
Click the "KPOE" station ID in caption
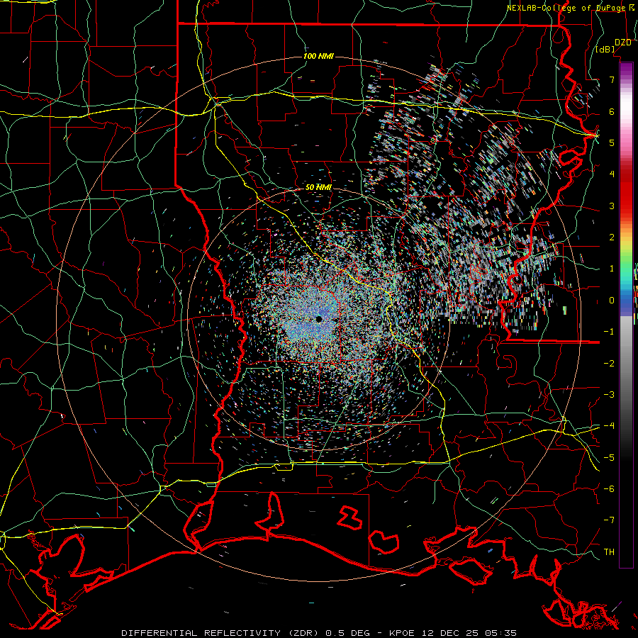tap(402, 633)
